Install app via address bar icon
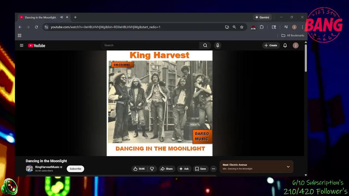The image size is (349, 196). click(227, 27)
